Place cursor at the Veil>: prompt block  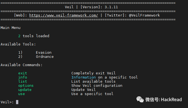(x=17, y=102)
